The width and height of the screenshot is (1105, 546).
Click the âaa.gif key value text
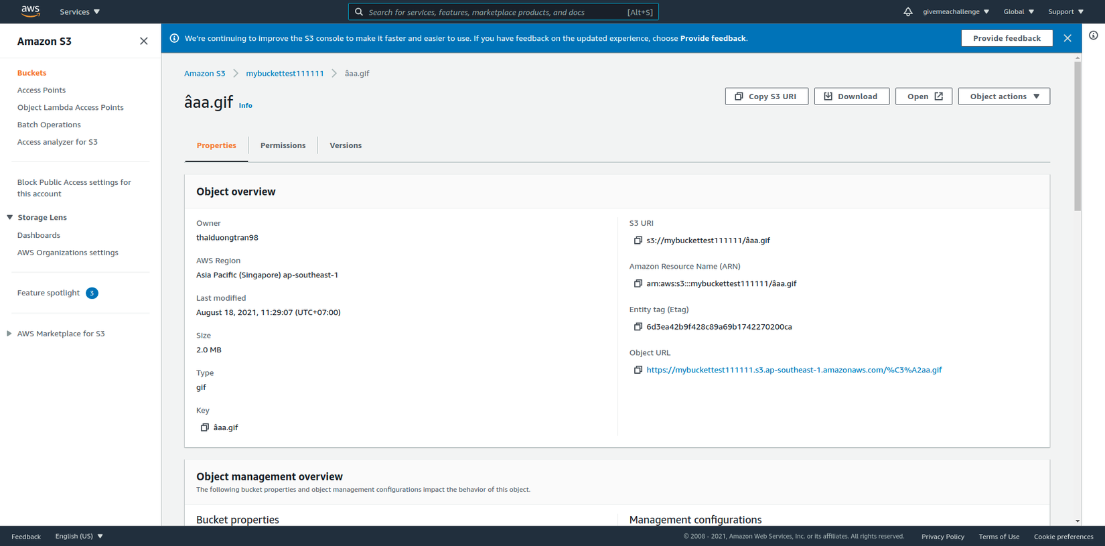point(226,427)
